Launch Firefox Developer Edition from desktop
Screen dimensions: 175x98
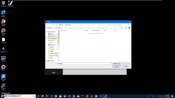3,13
